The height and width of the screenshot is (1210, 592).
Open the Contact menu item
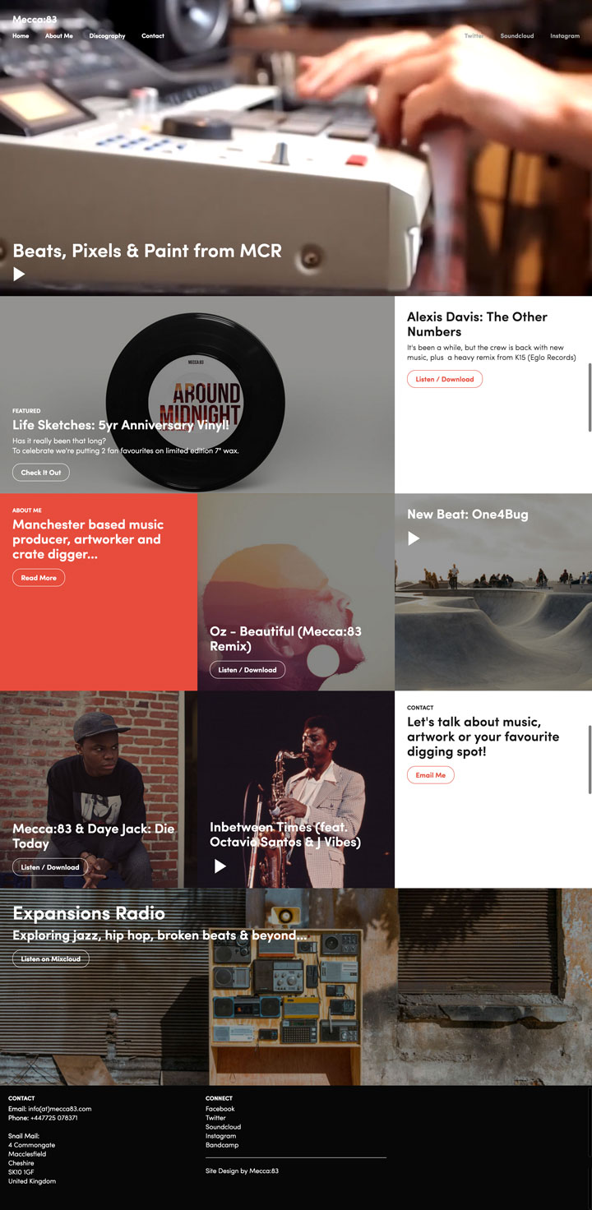point(153,36)
